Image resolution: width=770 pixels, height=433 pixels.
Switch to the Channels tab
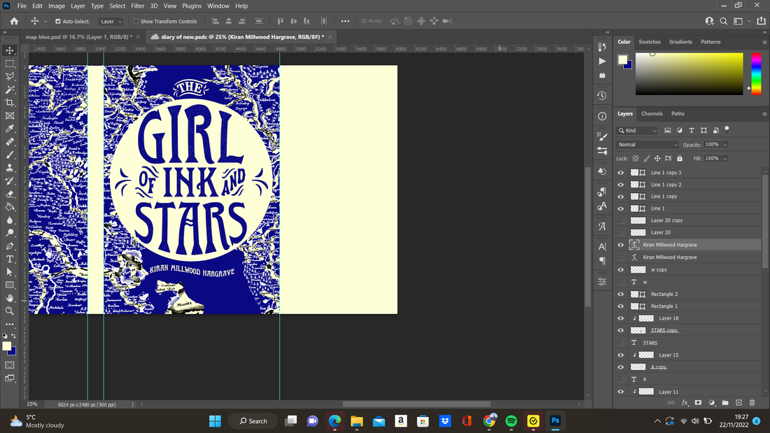(652, 114)
